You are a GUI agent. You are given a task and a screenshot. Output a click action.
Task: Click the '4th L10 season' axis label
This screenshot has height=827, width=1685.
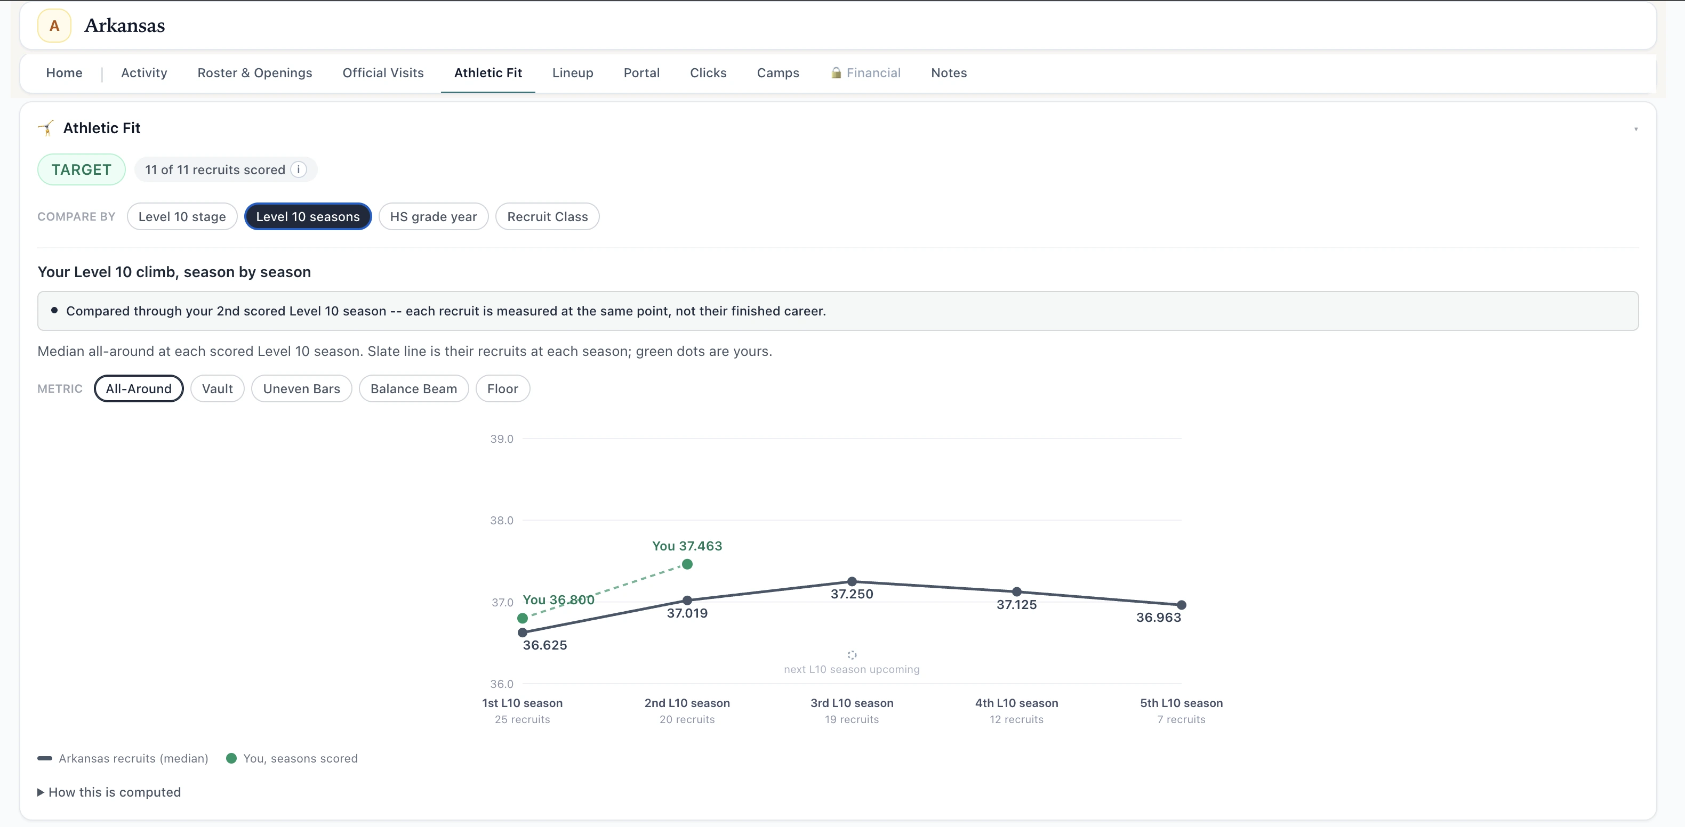[1016, 703]
